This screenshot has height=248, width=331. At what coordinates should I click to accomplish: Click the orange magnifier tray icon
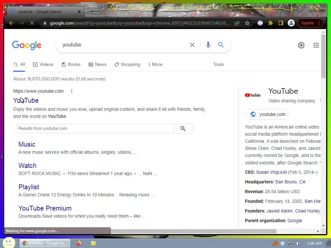[x=275, y=243]
